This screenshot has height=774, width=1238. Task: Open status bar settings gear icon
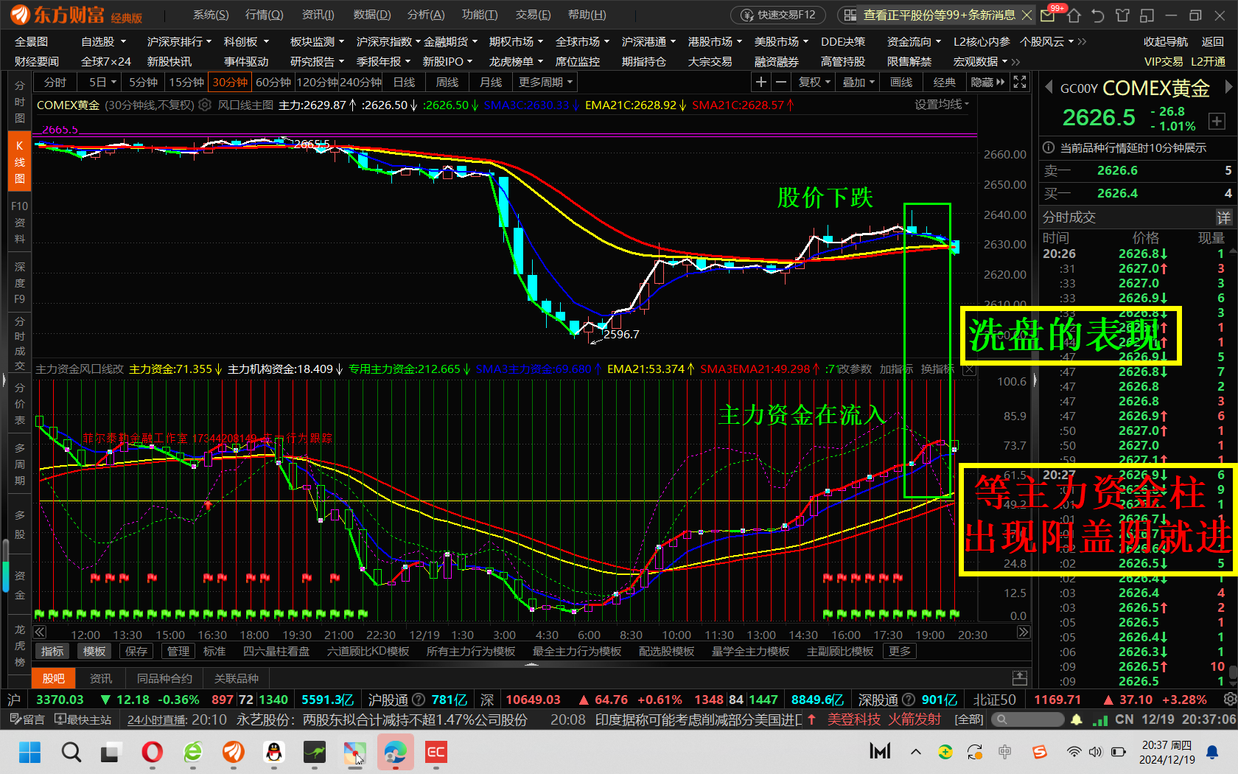(x=1229, y=699)
